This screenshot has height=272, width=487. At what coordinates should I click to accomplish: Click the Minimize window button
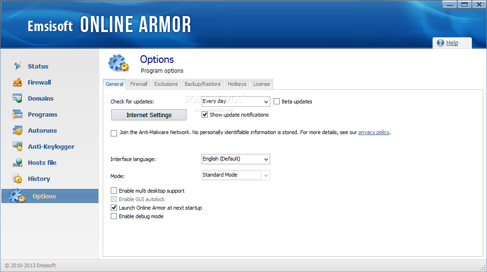click(x=450, y=5)
